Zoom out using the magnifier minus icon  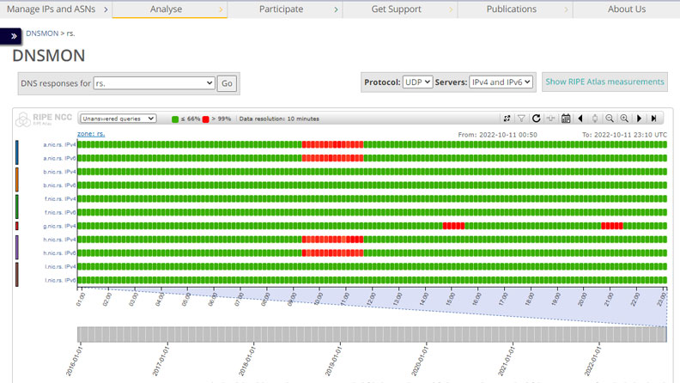(609, 119)
